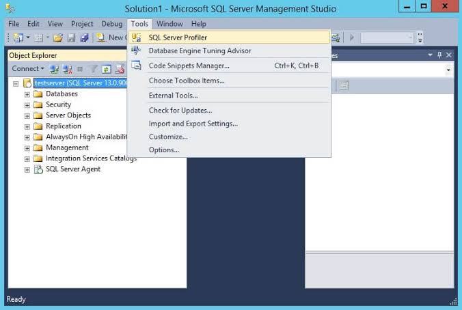The image size is (462, 310).
Task: Open the New Project dropdown arrow
Action: [28, 38]
